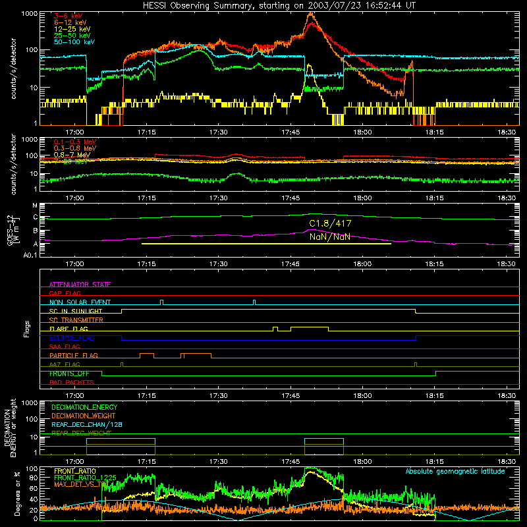Select the BAD_PACKETS flag label

click(72, 382)
